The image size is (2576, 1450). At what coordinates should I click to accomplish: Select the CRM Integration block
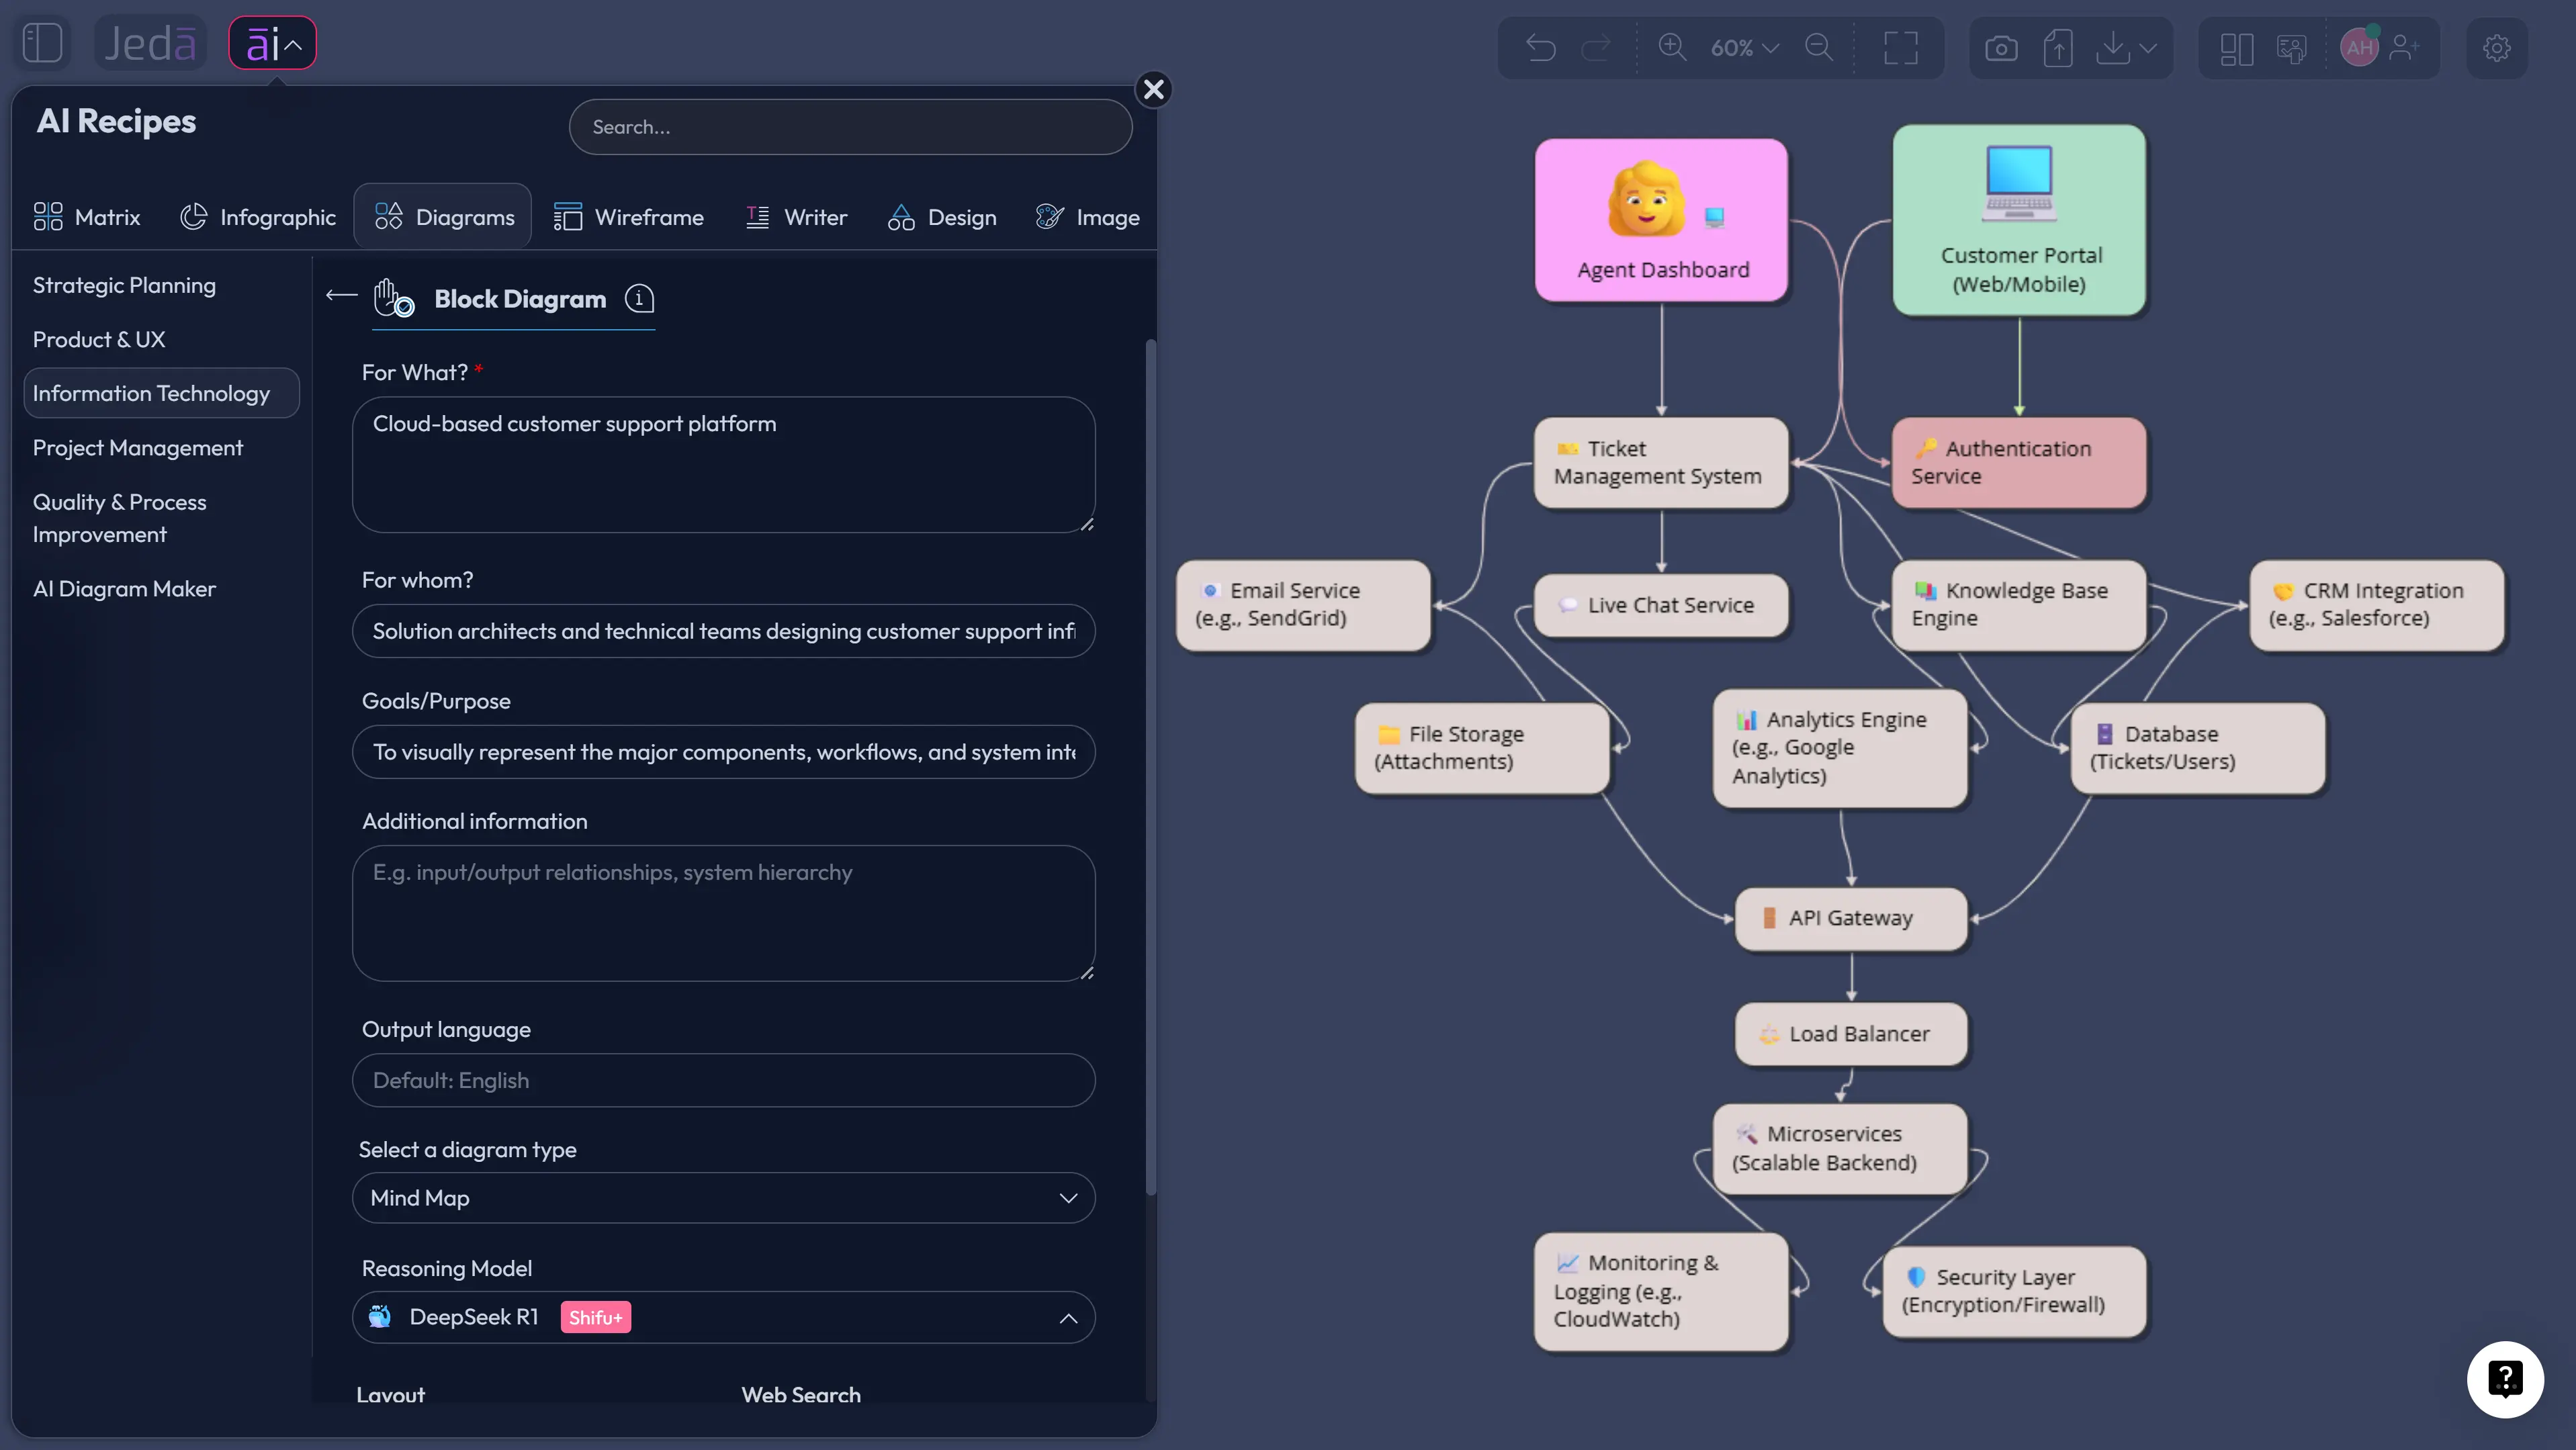tap(2376, 605)
